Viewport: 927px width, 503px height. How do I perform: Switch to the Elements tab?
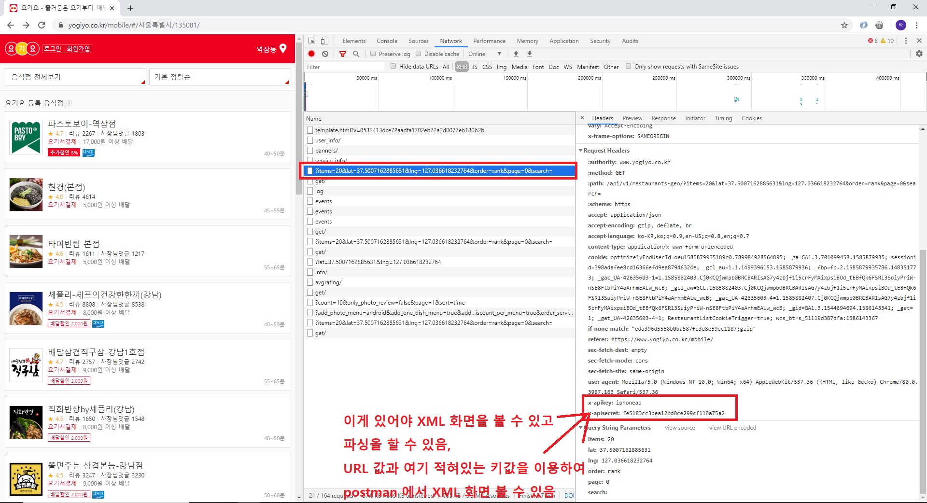click(x=354, y=41)
